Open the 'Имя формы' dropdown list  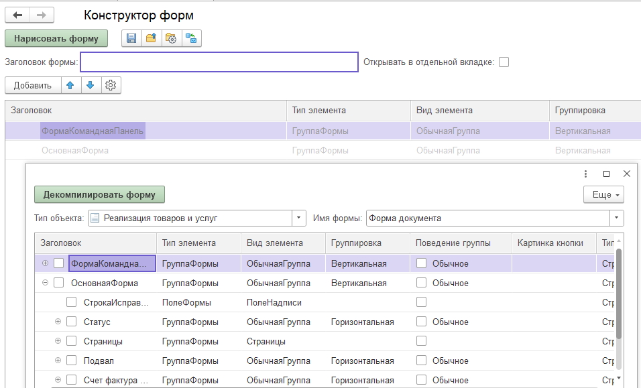(616, 218)
